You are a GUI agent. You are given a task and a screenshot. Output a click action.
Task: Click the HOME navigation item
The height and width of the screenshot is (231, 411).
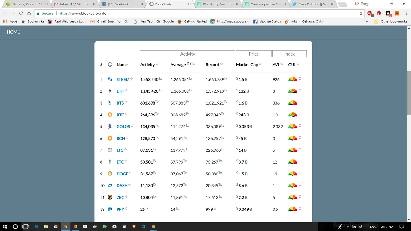pyautogui.click(x=13, y=32)
